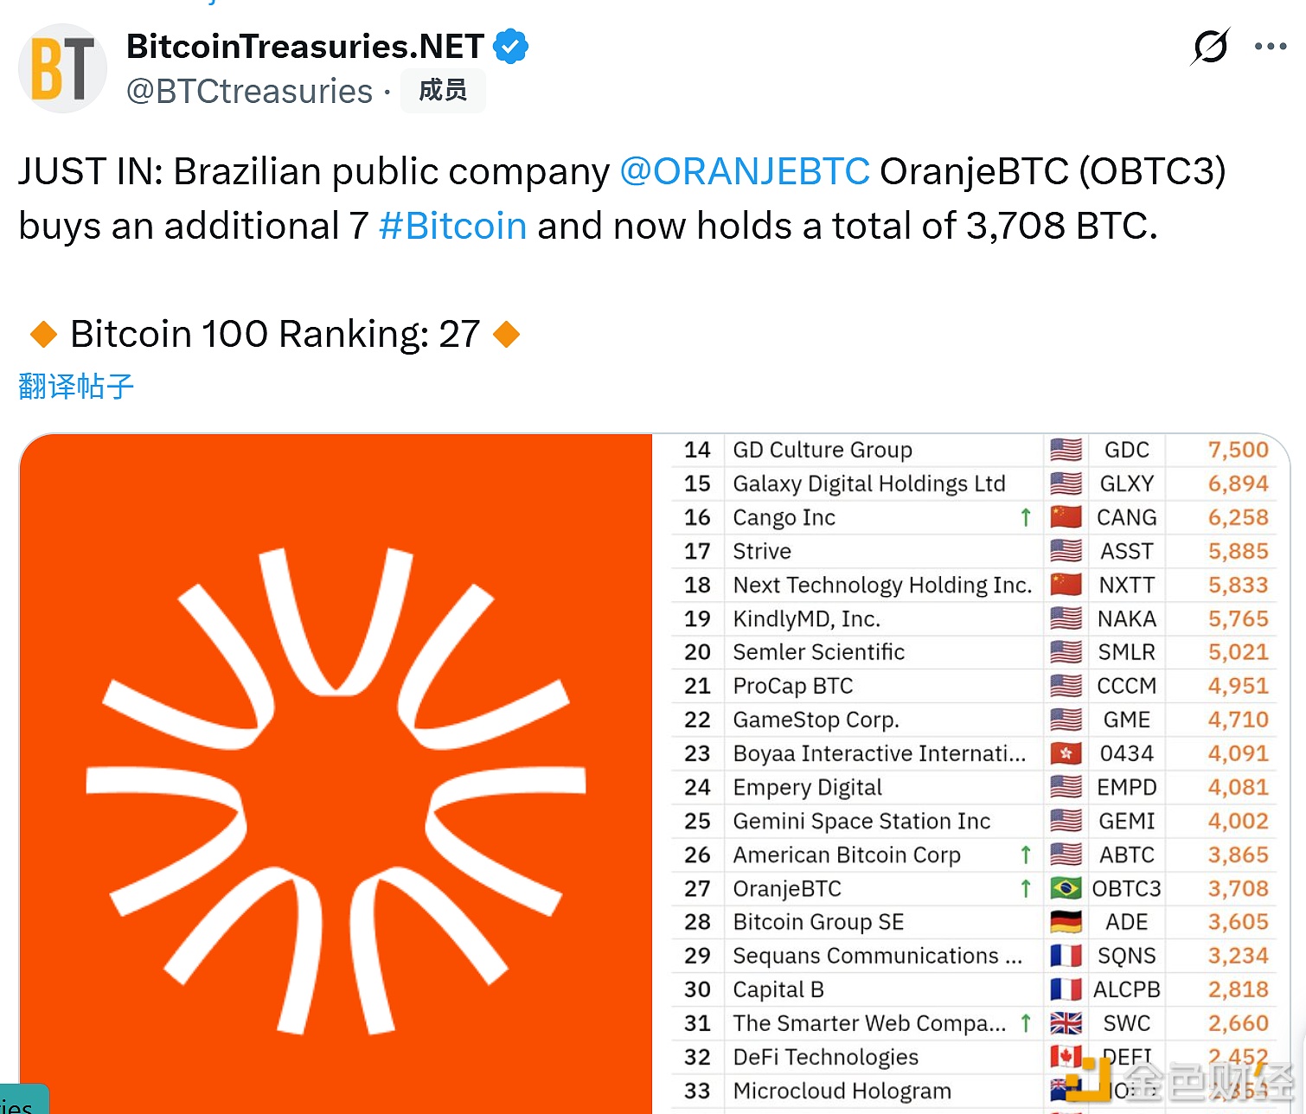Click the 成员 member badge

click(443, 91)
